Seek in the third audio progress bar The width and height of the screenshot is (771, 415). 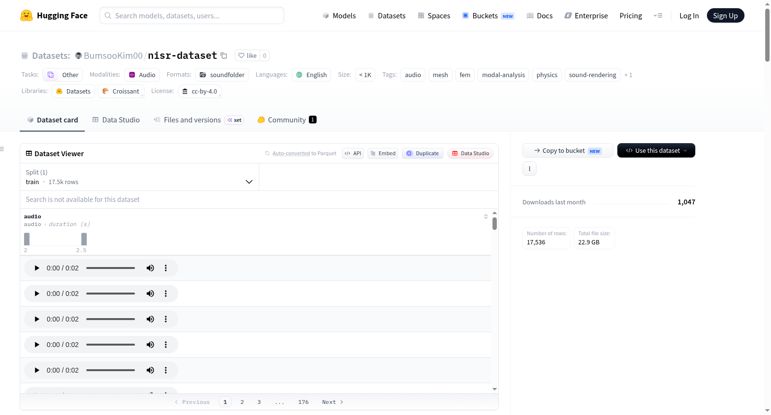(110, 319)
